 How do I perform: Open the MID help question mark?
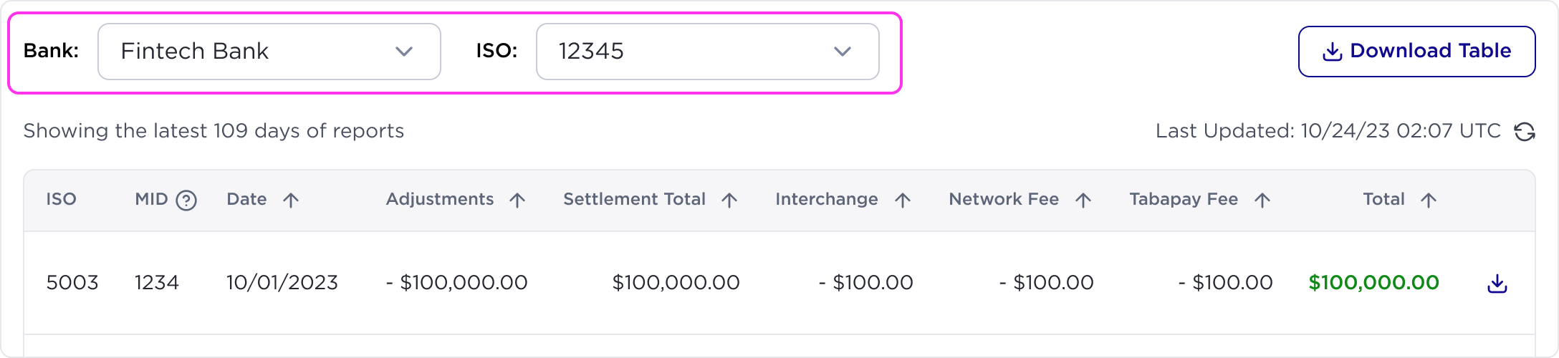click(x=186, y=200)
